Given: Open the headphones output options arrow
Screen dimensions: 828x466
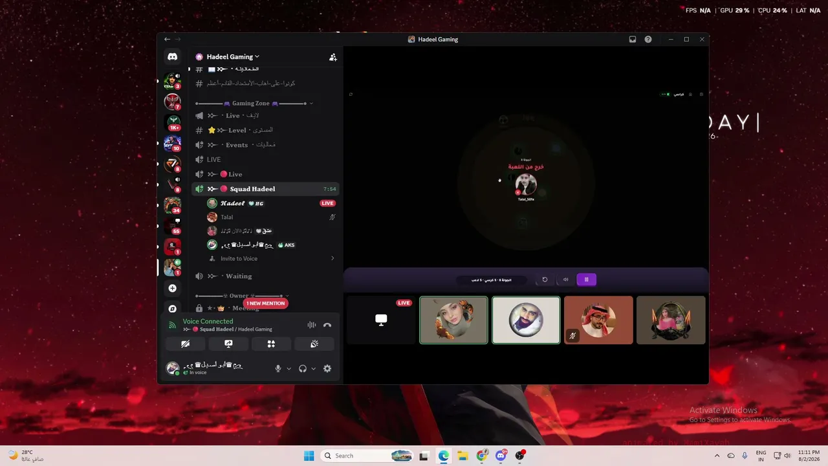Looking at the screenshot, I should 314,369.
